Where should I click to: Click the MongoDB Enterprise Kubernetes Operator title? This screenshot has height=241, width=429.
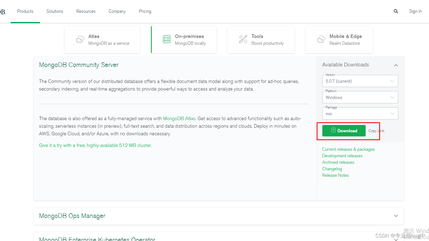tap(97, 239)
